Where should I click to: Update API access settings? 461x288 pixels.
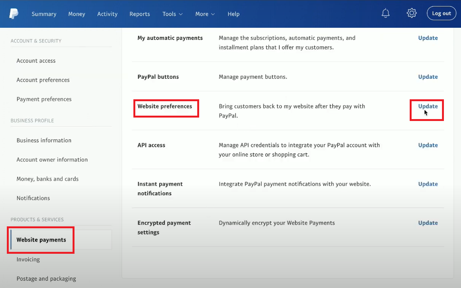(x=428, y=145)
